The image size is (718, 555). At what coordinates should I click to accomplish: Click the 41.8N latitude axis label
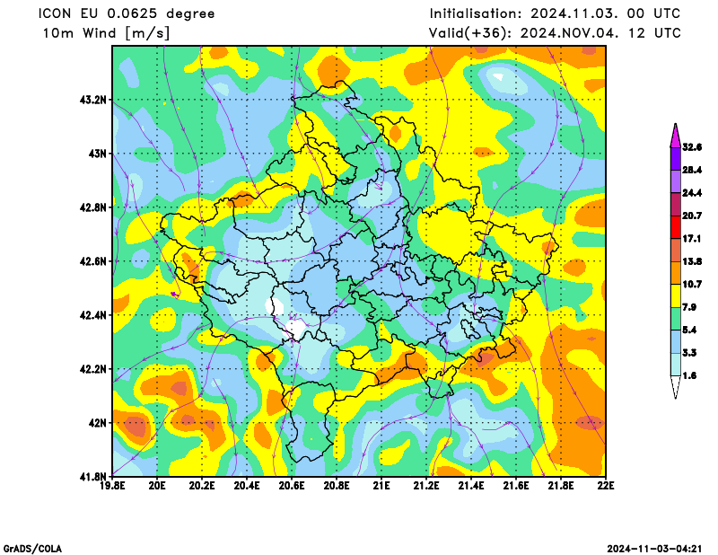click(93, 477)
